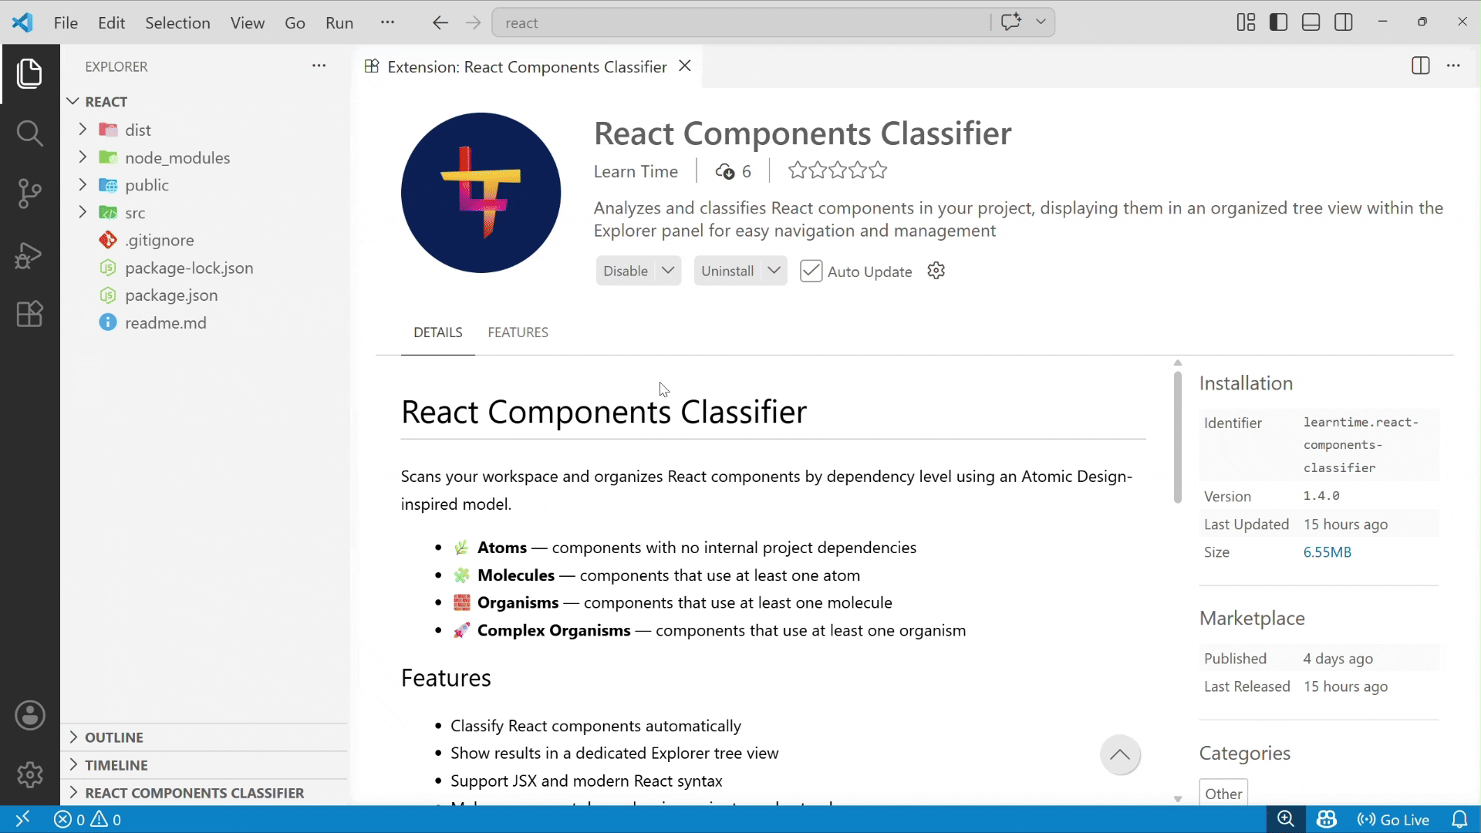Open the Uninstall dropdown arrow
Screen dimensions: 1481x833
pyautogui.click(x=774, y=271)
